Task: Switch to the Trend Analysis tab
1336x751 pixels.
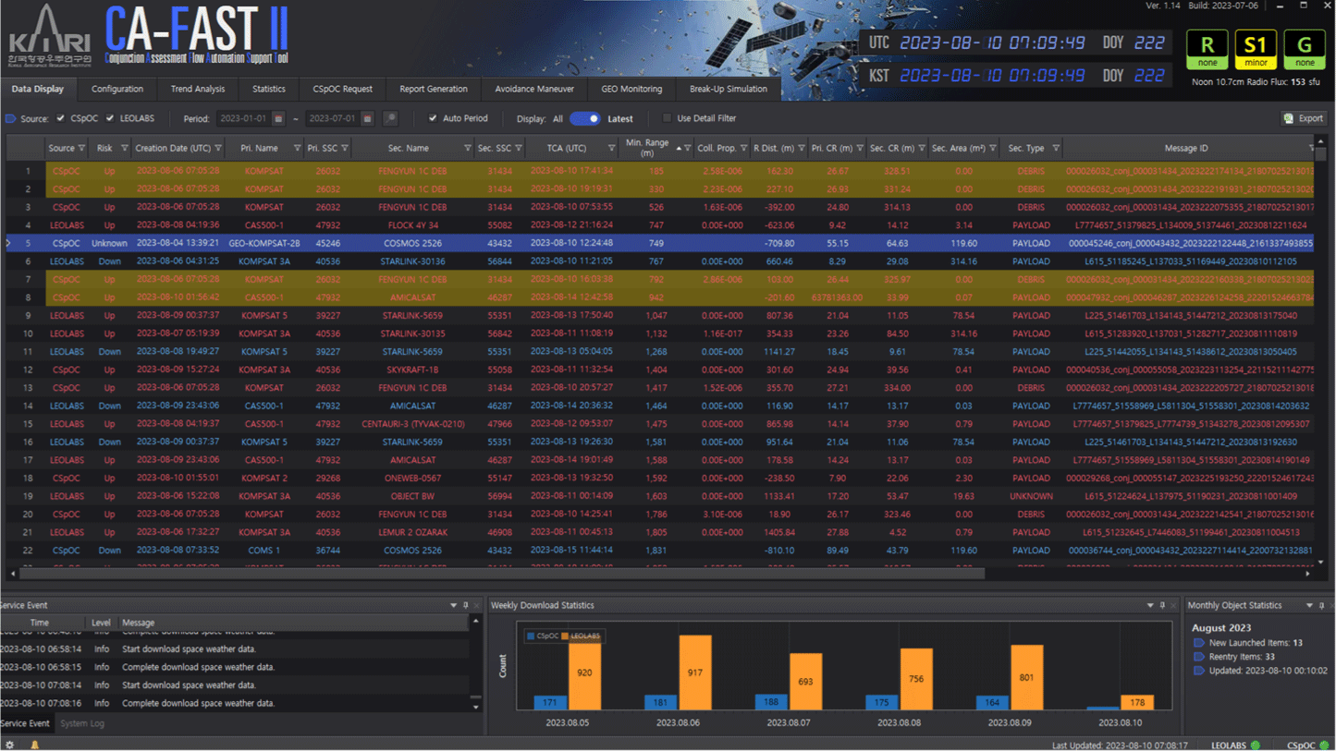Action: [x=198, y=89]
